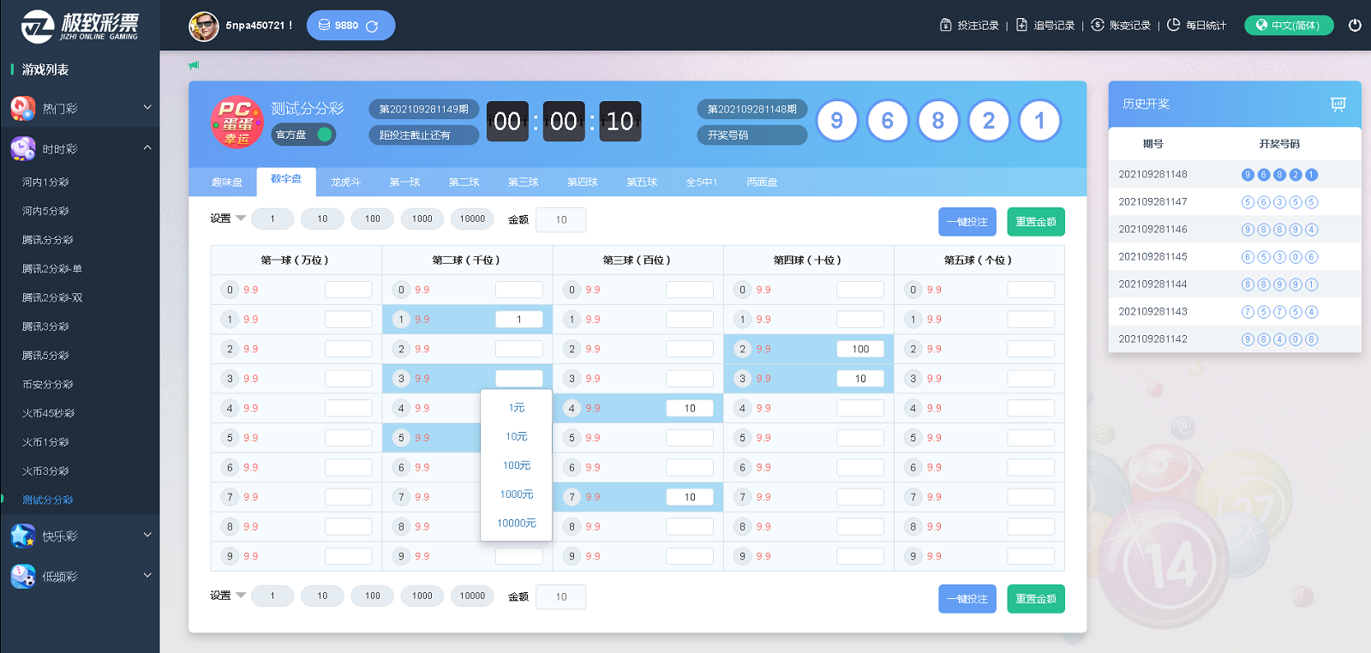Open 每日统计 daily statistics
The image size is (1371, 653).
tap(1197, 26)
